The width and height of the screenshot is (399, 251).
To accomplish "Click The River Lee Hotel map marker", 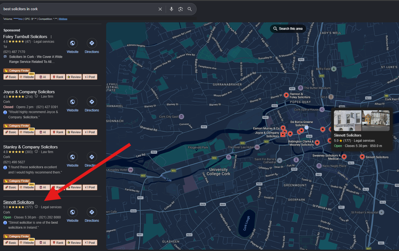I will [257, 147].
